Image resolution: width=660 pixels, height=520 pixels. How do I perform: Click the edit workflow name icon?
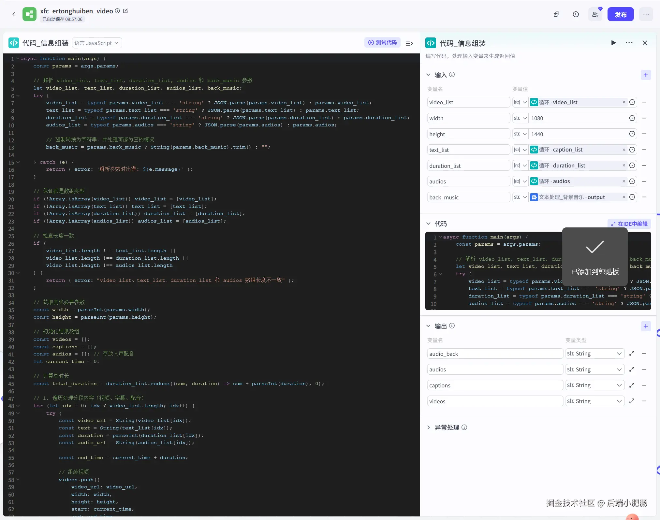pyautogui.click(x=125, y=11)
